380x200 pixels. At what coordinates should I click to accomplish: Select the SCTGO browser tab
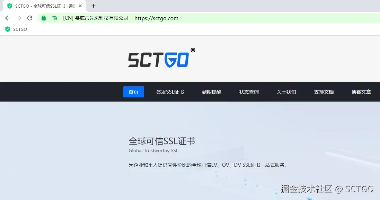click(x=44, y=6)
